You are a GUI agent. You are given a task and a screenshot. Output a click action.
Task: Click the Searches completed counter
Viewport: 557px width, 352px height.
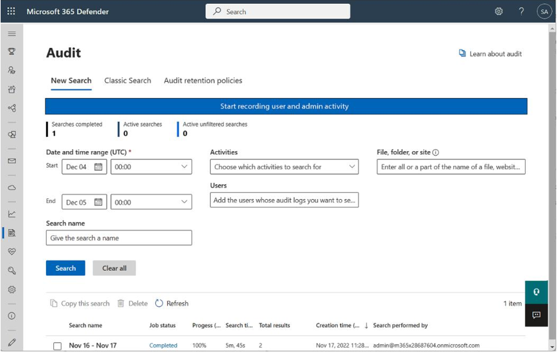[75, 129]
